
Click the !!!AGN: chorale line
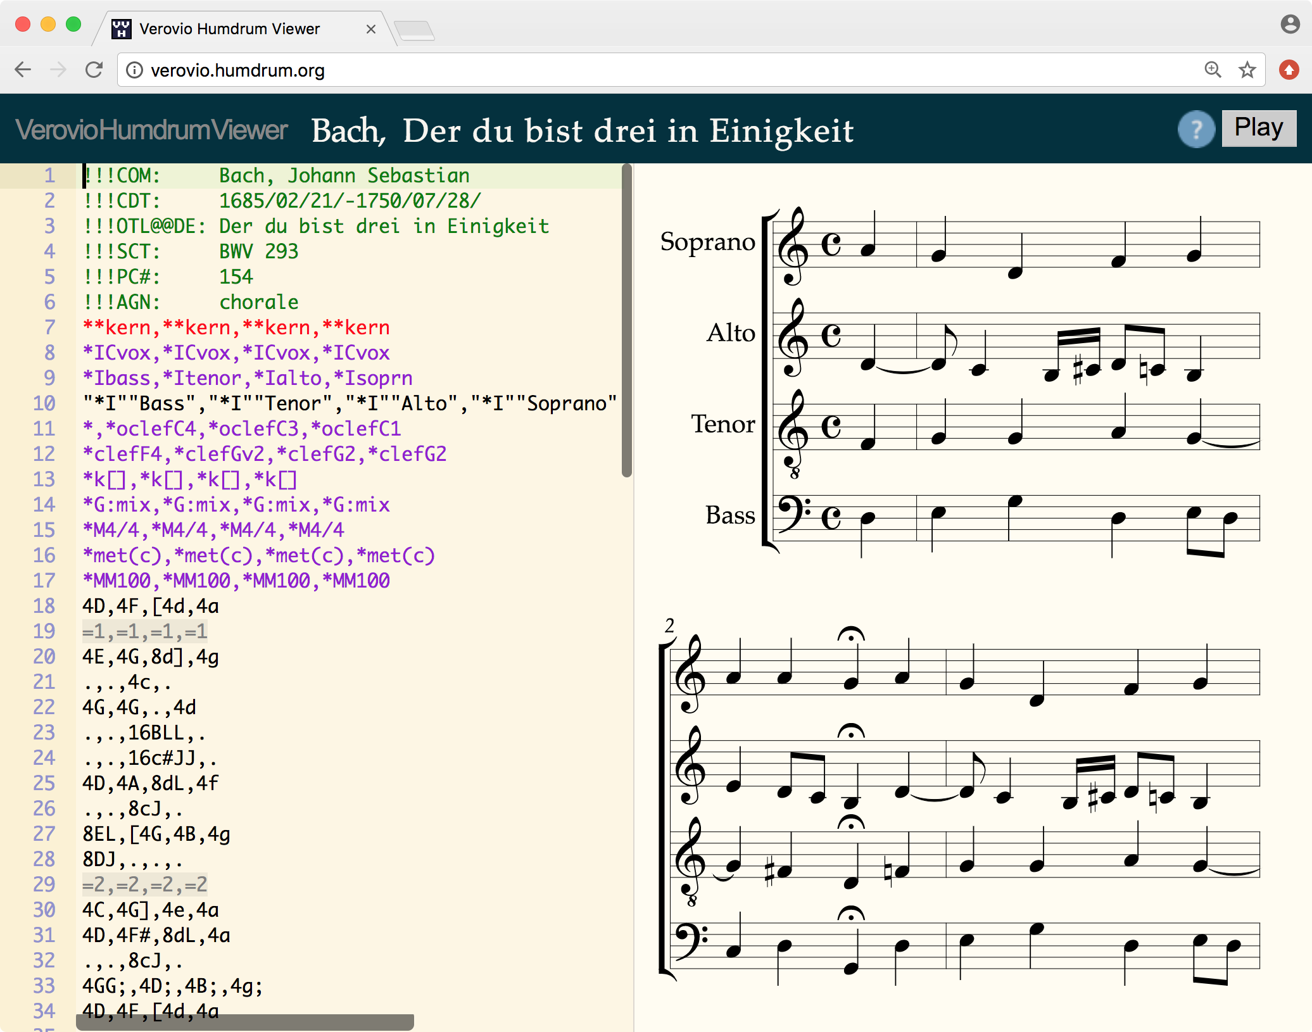tap(191, 302)
